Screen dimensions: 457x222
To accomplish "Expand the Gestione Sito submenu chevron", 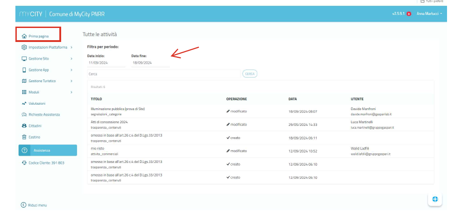I will pyautogui.click(x=72, y=59).
